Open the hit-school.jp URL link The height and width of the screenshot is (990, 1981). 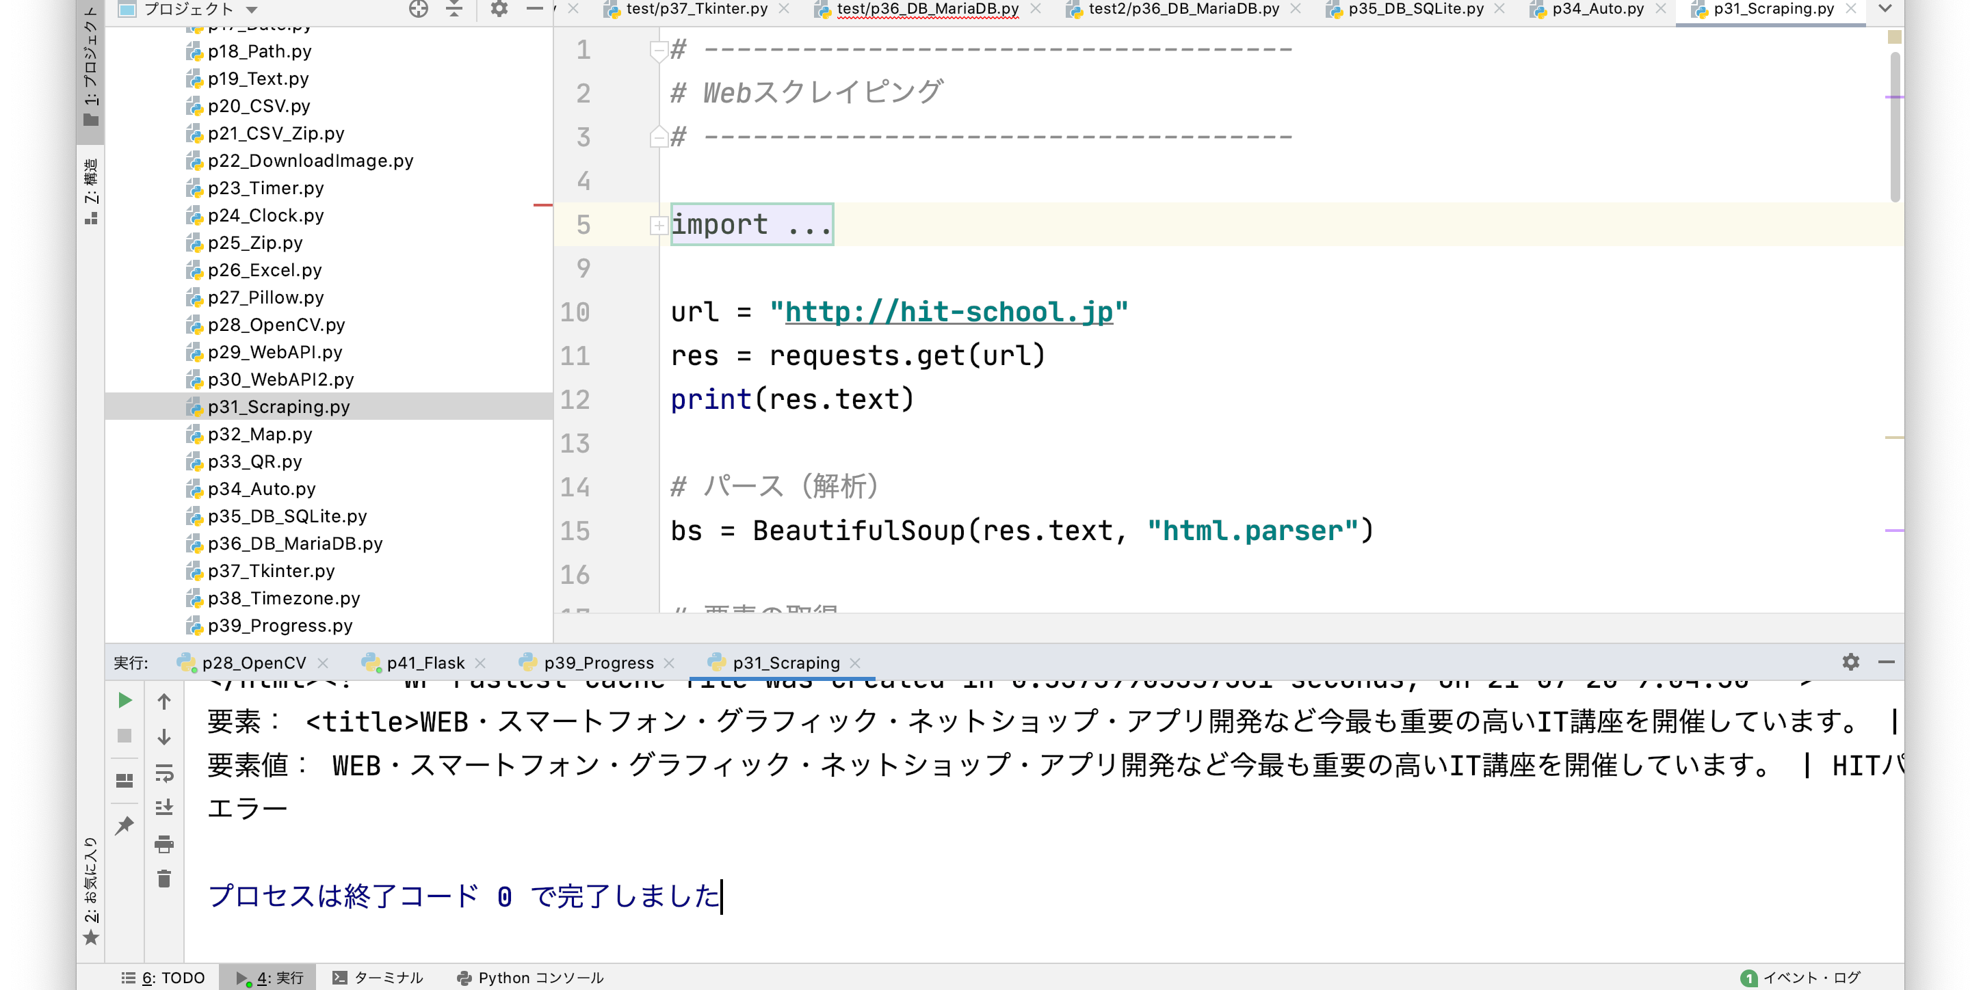click(x=948, y=312)
